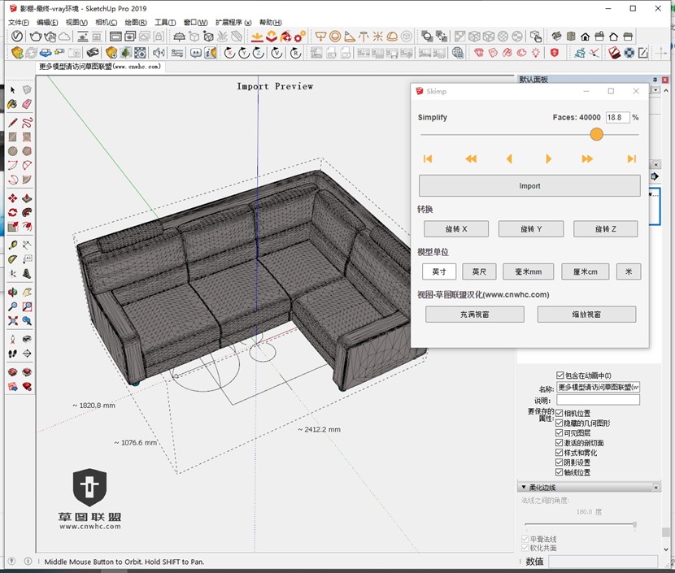Click the lifebuoy icon in toolbar

[x=629, y=53]
